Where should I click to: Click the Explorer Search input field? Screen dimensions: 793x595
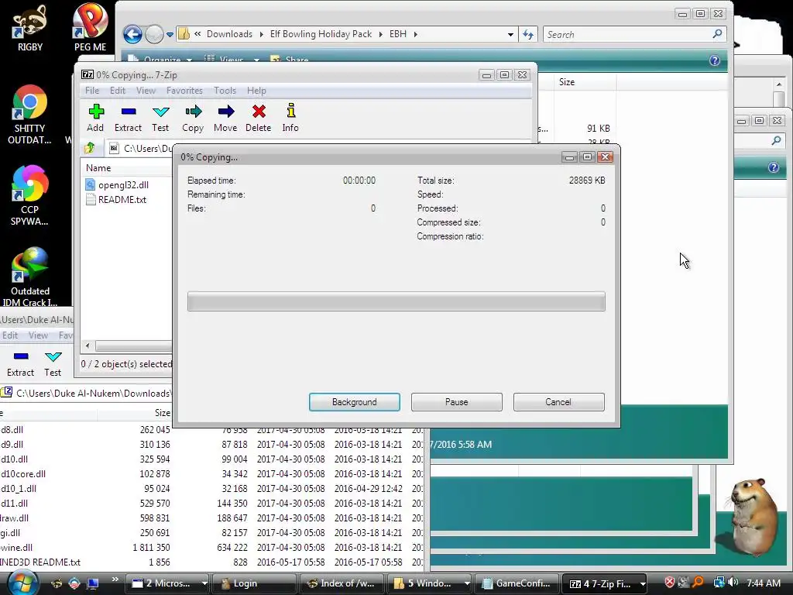coord(627,34)
